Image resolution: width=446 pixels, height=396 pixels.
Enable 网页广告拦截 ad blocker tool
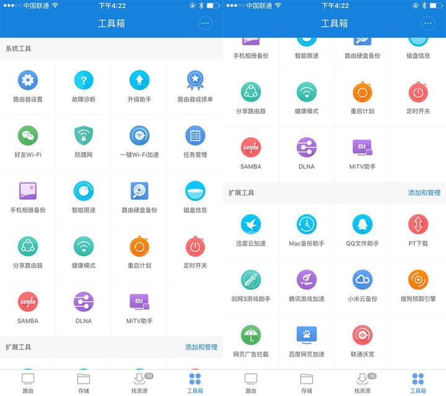coord(251,336)
